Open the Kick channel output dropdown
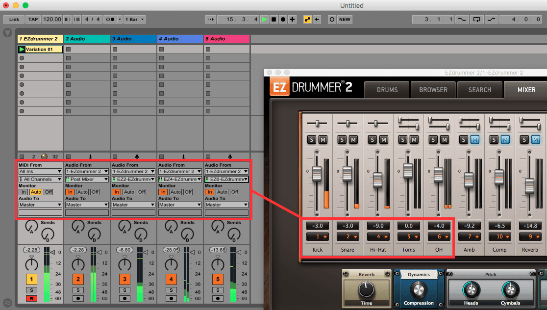 pyautogui.click(x=318, y=237)
